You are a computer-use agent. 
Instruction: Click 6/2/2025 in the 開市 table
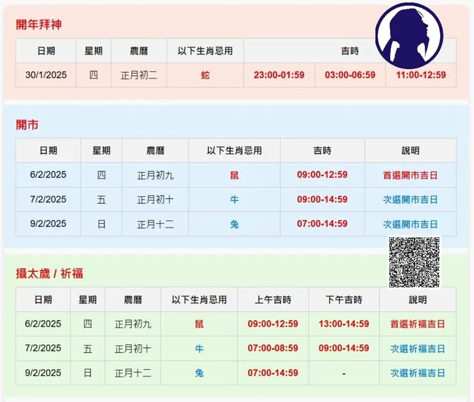point(48,175)
